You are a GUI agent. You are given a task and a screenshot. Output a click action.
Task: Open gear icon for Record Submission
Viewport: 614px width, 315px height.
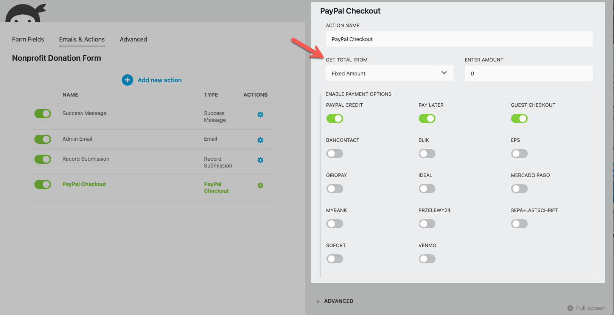point(260,160)
